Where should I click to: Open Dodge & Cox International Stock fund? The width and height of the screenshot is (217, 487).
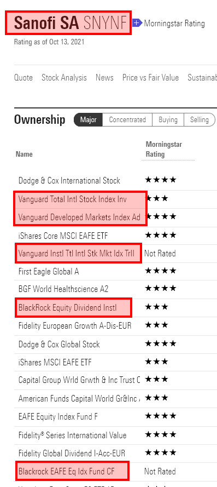(69, 180)
